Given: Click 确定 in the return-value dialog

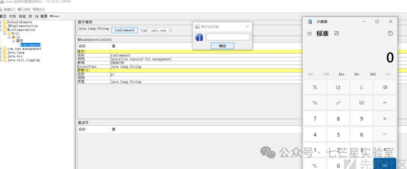Looking at the screenshot, I should point(222,46).
